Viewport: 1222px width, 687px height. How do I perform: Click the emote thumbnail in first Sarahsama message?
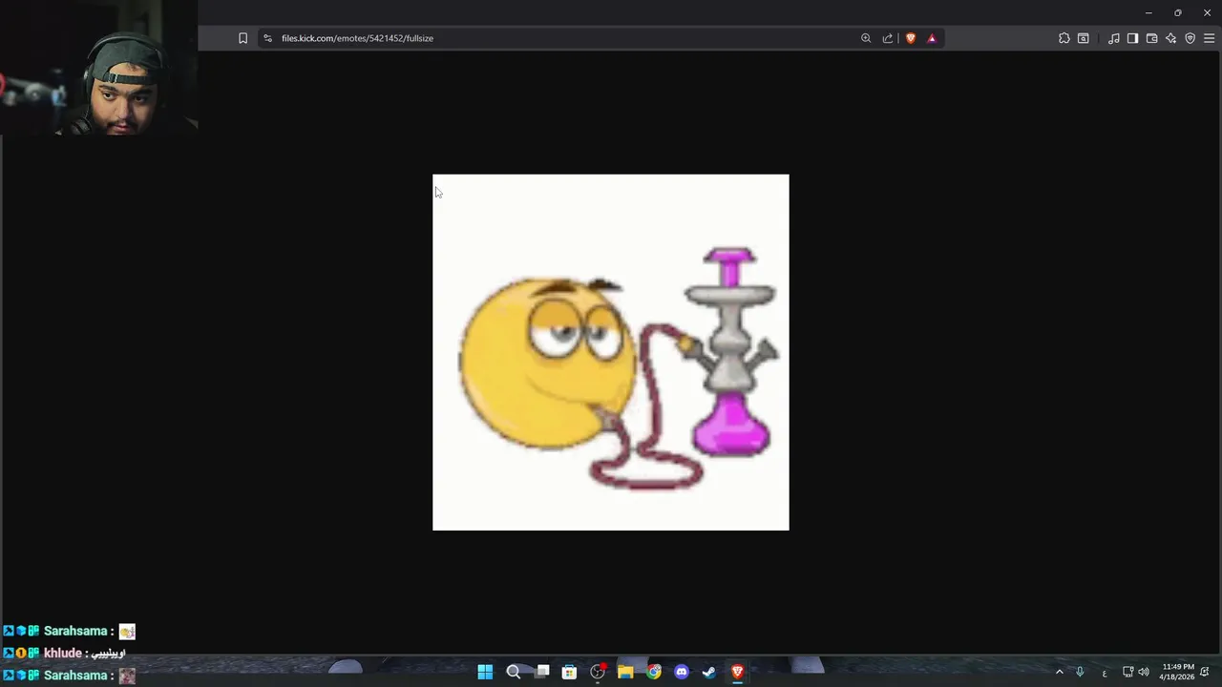[x=127, y=632]
